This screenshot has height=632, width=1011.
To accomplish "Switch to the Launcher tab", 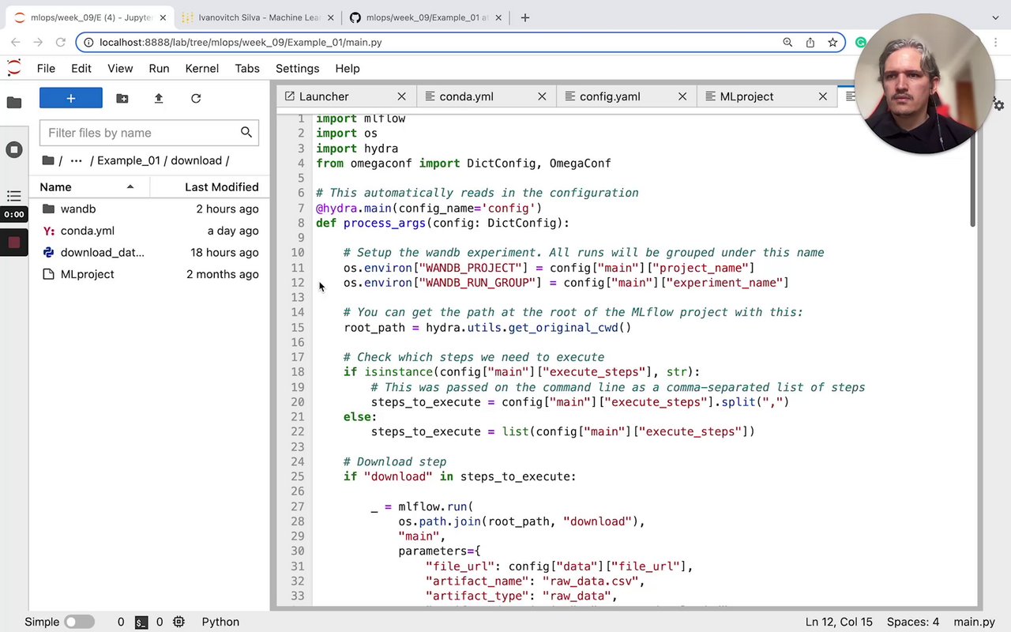I will [347, 96].
